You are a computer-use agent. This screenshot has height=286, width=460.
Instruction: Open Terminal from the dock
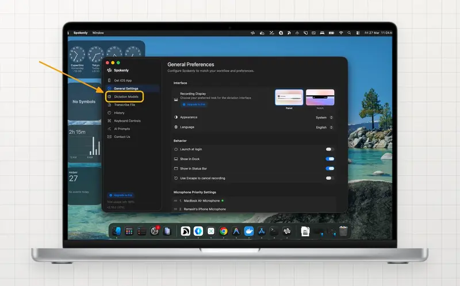click(x=274, y=231)
